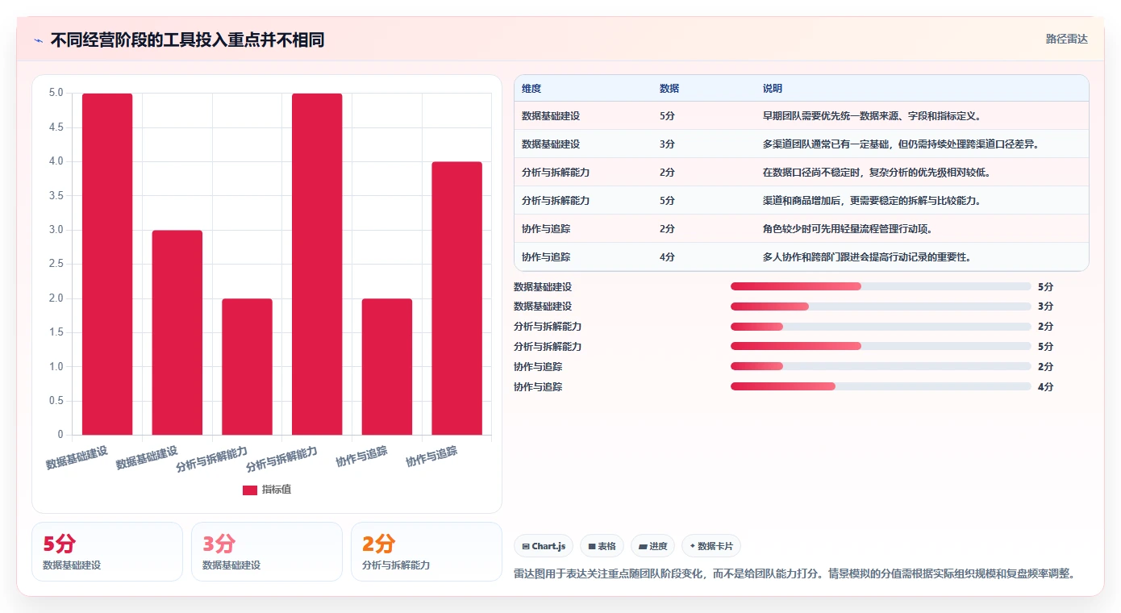Click the 数据基础建设 progress bar showing 5分
This screenshot has height=613, width=1121.
881,286
